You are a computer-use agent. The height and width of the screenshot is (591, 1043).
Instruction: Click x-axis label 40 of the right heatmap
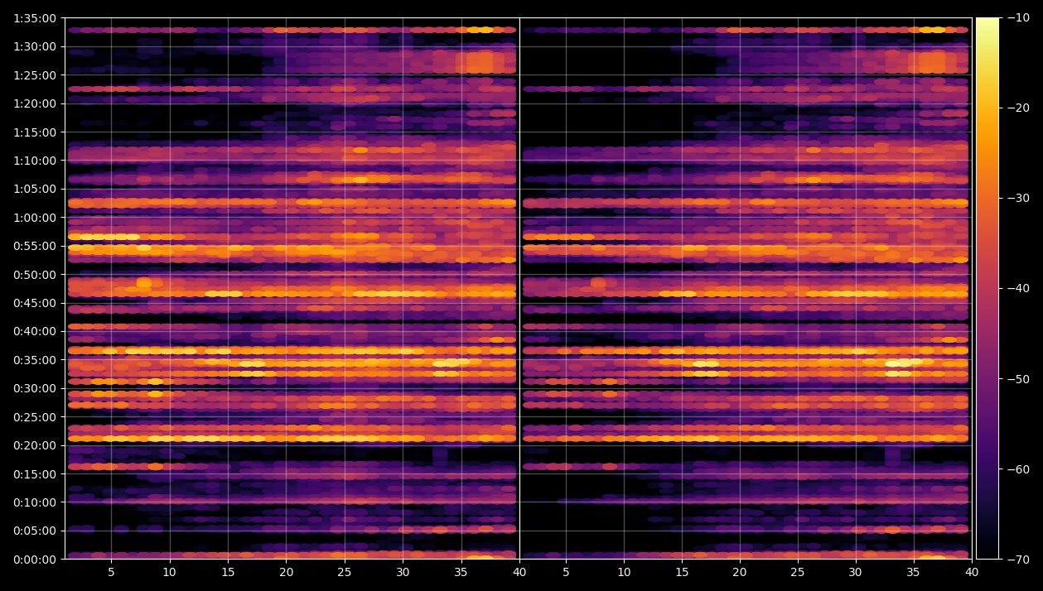pos(972,572)
